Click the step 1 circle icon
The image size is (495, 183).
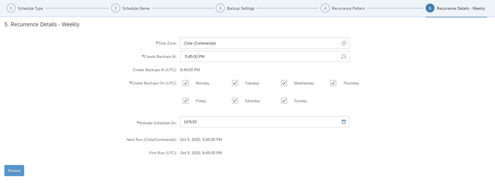(11, 9)
